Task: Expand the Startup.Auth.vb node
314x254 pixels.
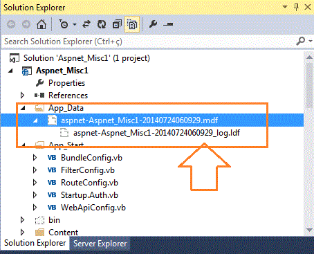Action: [35, 195]
